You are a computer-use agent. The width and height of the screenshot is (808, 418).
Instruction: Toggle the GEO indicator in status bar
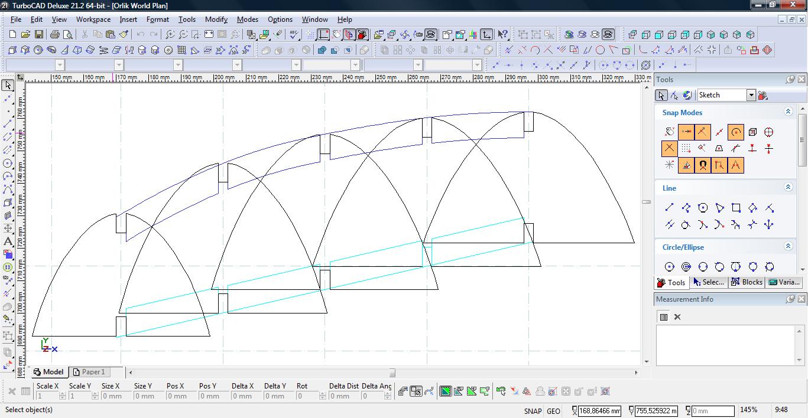click(553, 411)
